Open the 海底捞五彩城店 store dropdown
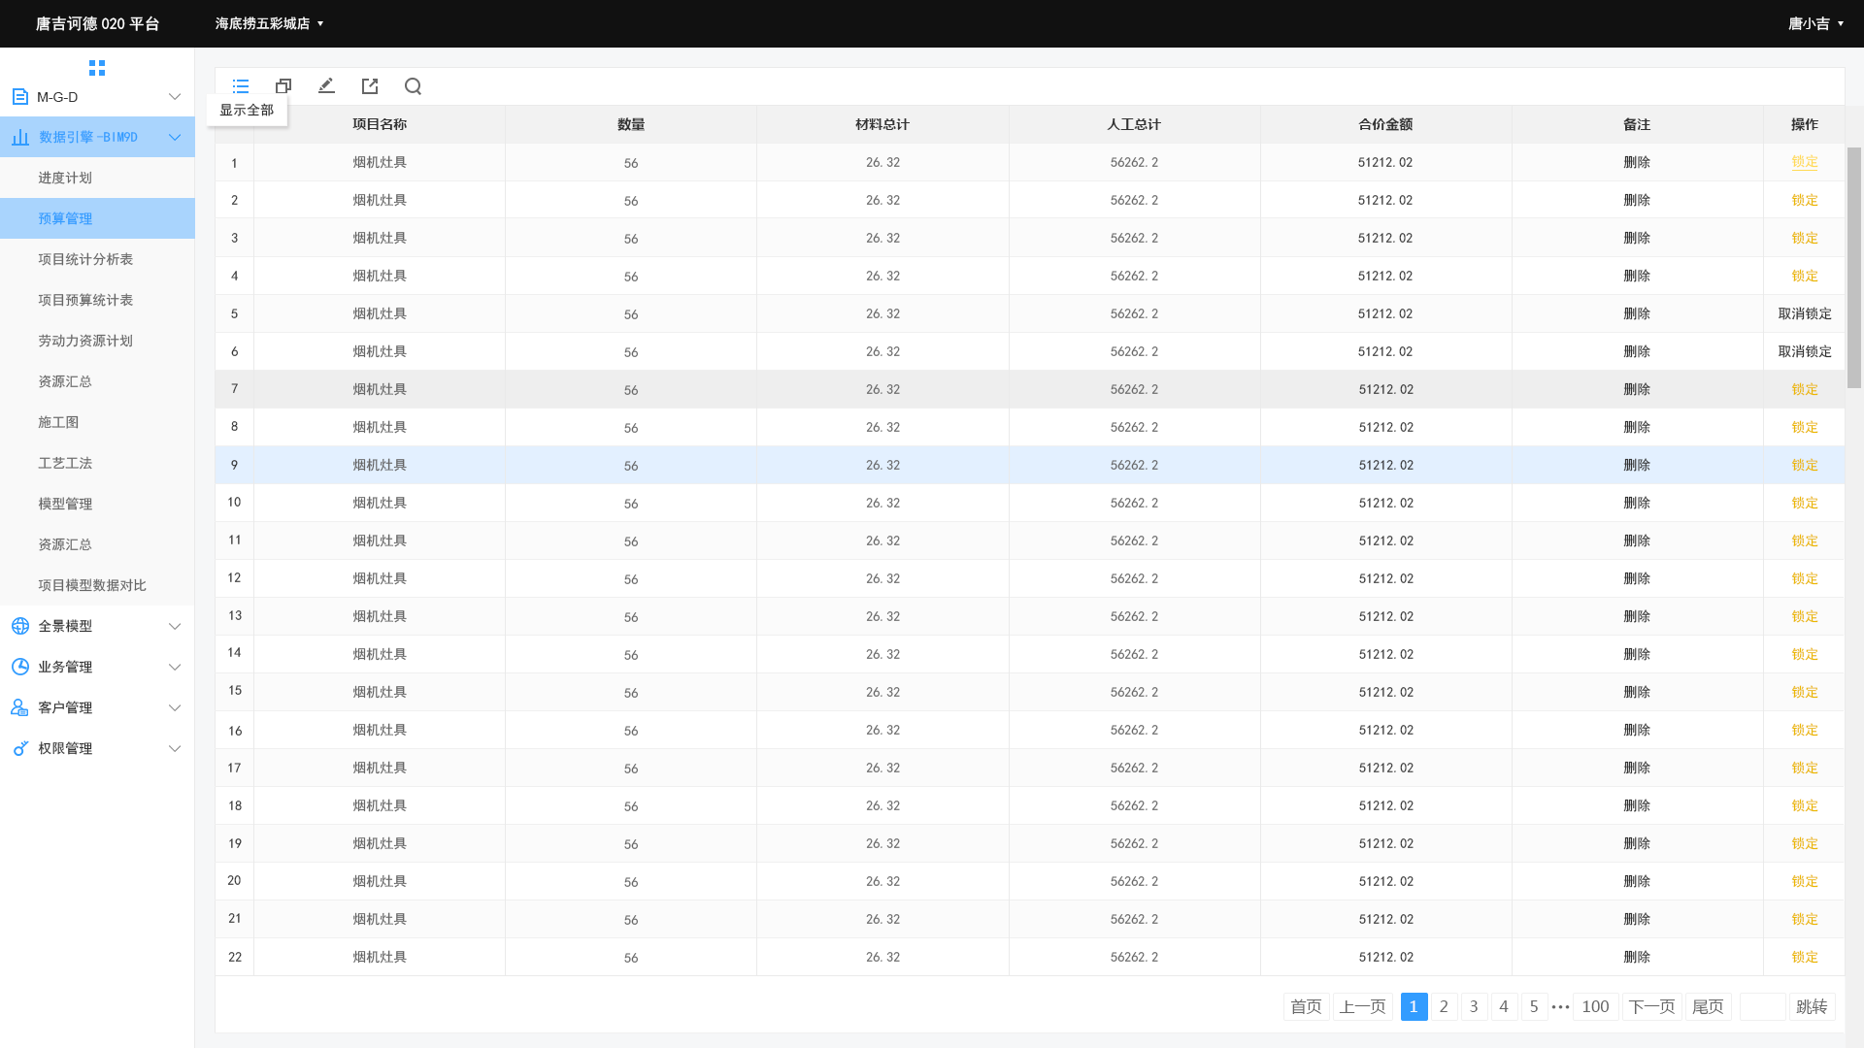The height and width of the screenshot is (1048, 1864). (269, 23)
